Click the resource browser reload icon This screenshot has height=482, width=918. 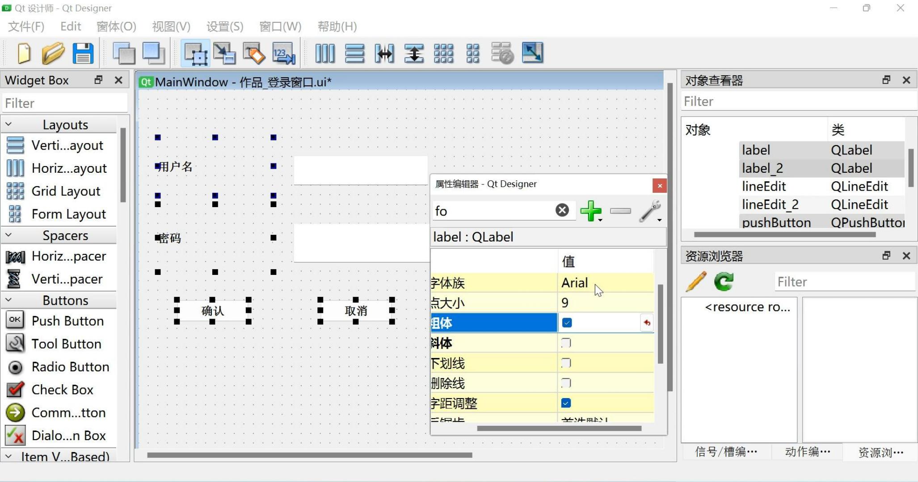coord(724,282)
